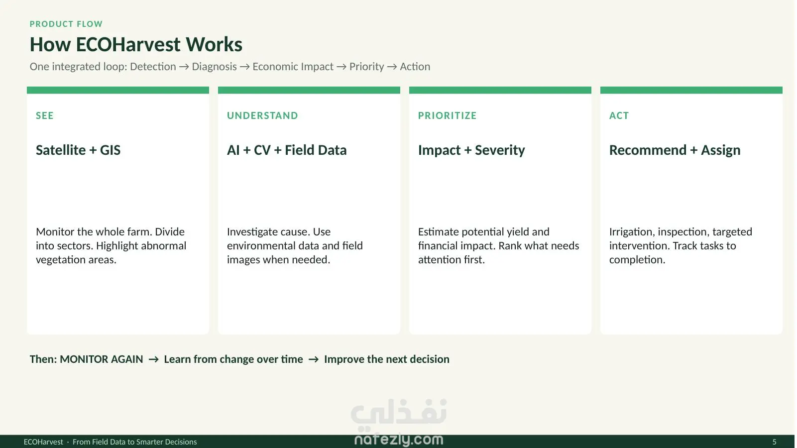Click the Estimate potential yield paragraph
797x448 pixels.
point(499,245)
